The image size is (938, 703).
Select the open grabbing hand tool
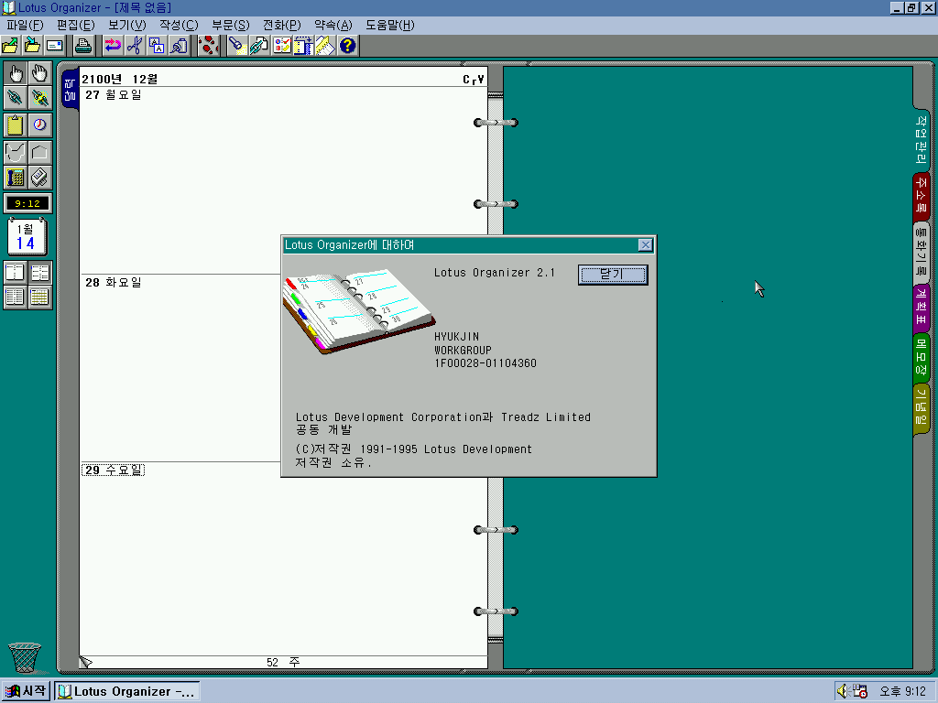(39, 73)
